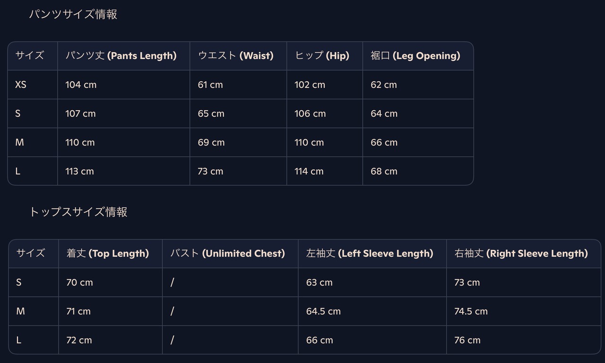Click the XS size row label
This screenshot has height=363, width=605.
(21, 85)
